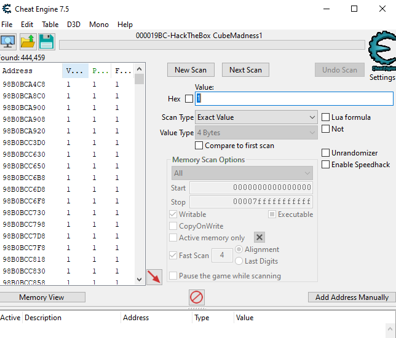
Task: Open Memory View
Action: (x=42, y=297)
